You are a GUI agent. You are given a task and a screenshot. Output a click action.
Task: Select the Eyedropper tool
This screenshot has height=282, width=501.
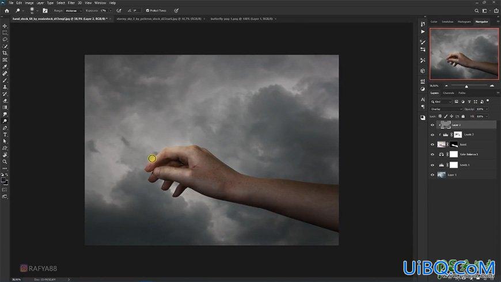pyautogui.click(x=5, y=66)
